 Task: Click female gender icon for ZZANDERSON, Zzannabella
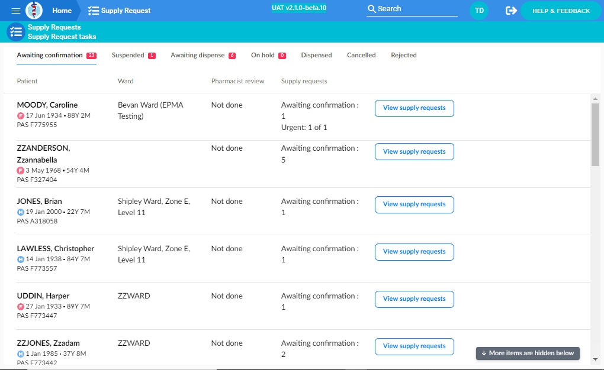click(x=20, y=170)
